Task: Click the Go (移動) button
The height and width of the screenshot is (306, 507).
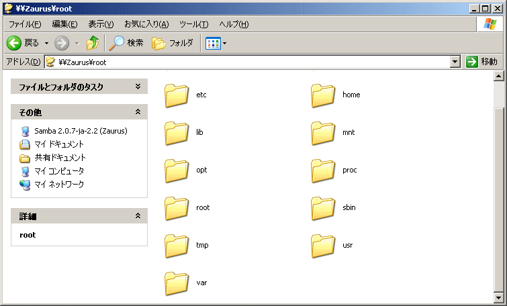Action: (481, 61)
